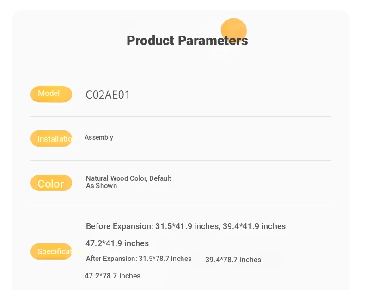Click divider line below Color row
This screenshot has height=290, width=365.
point(180,205)
